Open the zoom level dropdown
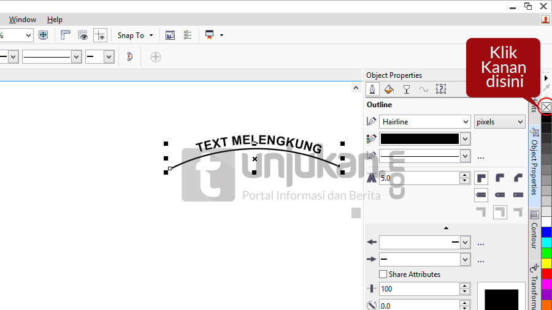The image size is (552, 310). pos(28,35)
